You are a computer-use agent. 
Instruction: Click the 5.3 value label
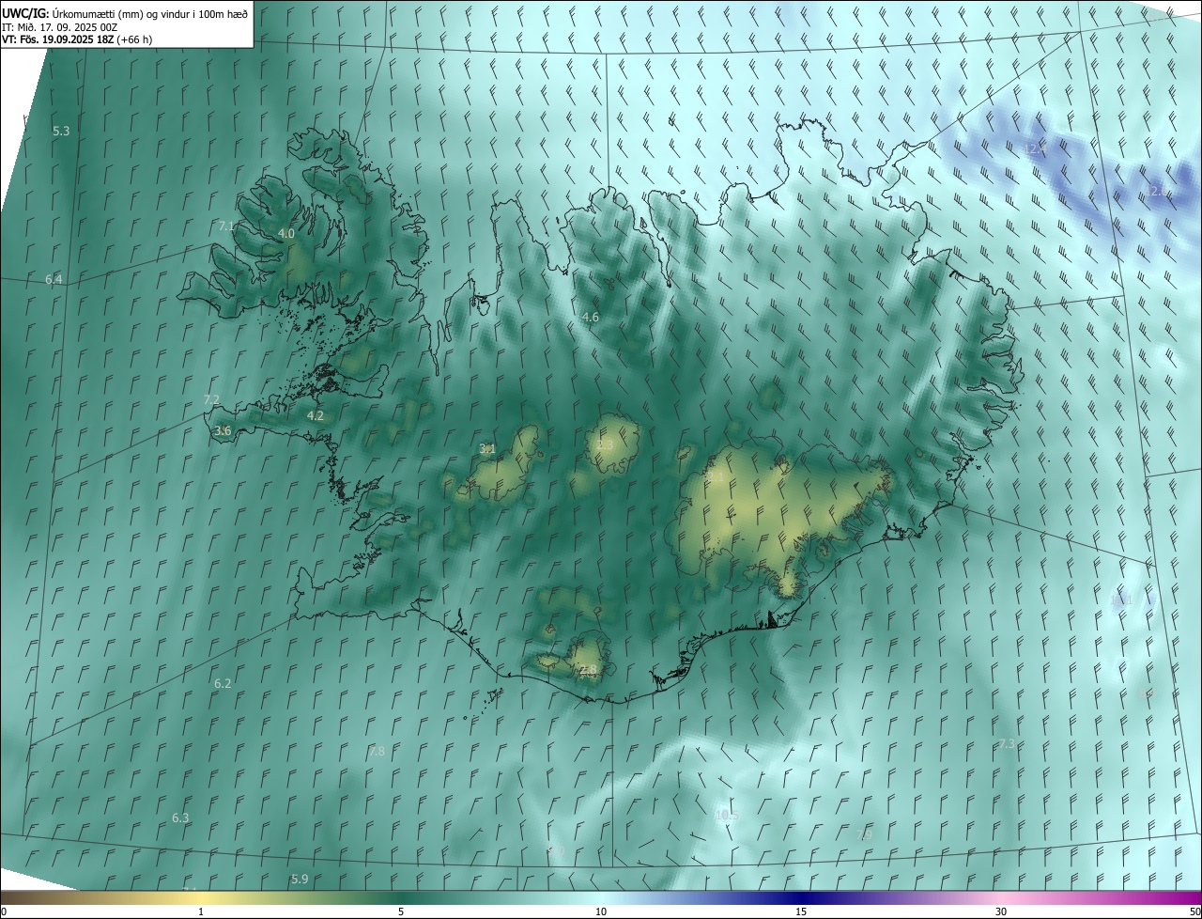[61, 131]
